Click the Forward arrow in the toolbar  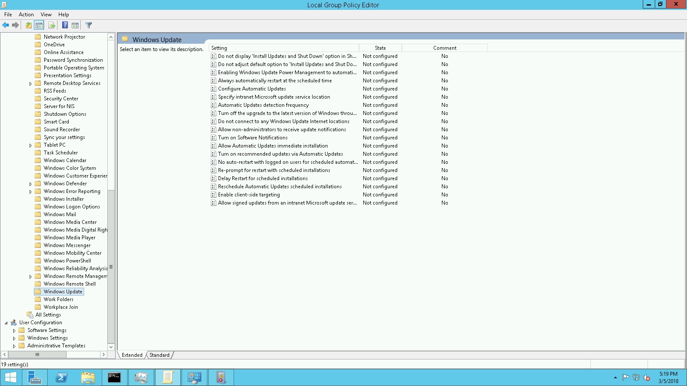15,25
